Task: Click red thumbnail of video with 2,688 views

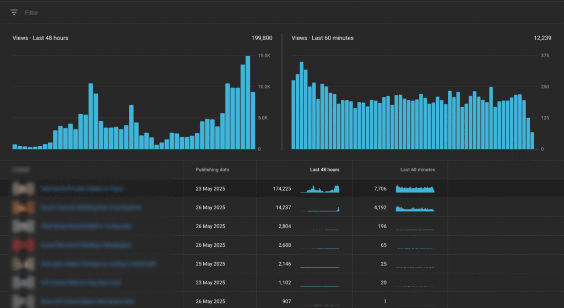Action: pyautogui.click(x=23, y=245)
